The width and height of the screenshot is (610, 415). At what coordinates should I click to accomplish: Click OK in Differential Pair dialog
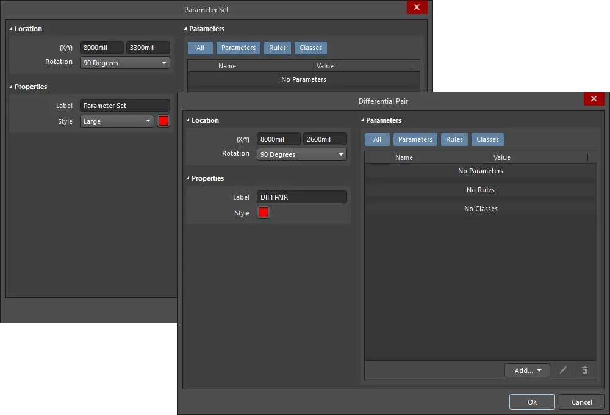pyautogui.click(x=532, y=402)
